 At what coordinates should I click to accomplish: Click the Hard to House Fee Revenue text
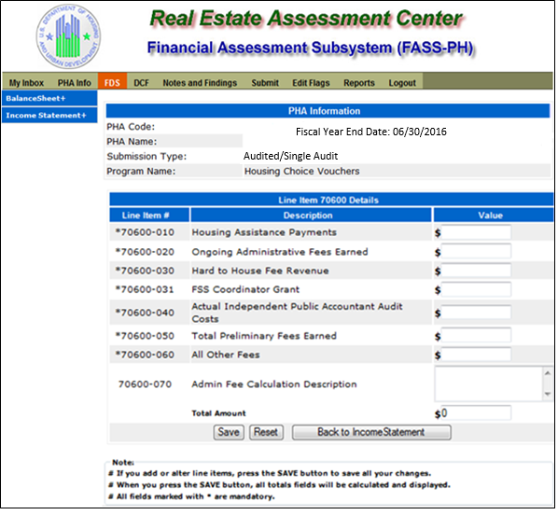[x=260, y=271]
